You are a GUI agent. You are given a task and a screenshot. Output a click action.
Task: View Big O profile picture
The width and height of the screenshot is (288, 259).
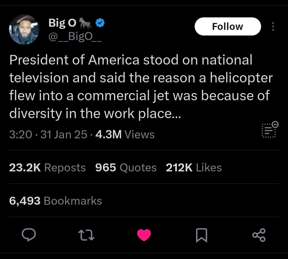pyautogui.click(x=24, y=30)
